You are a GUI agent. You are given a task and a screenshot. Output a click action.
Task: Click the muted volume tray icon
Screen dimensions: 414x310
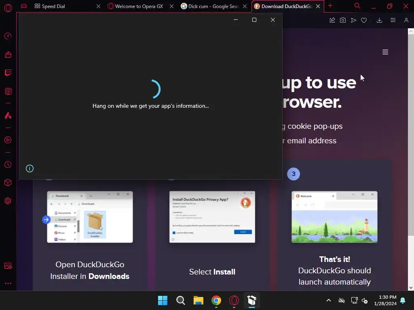365,300
